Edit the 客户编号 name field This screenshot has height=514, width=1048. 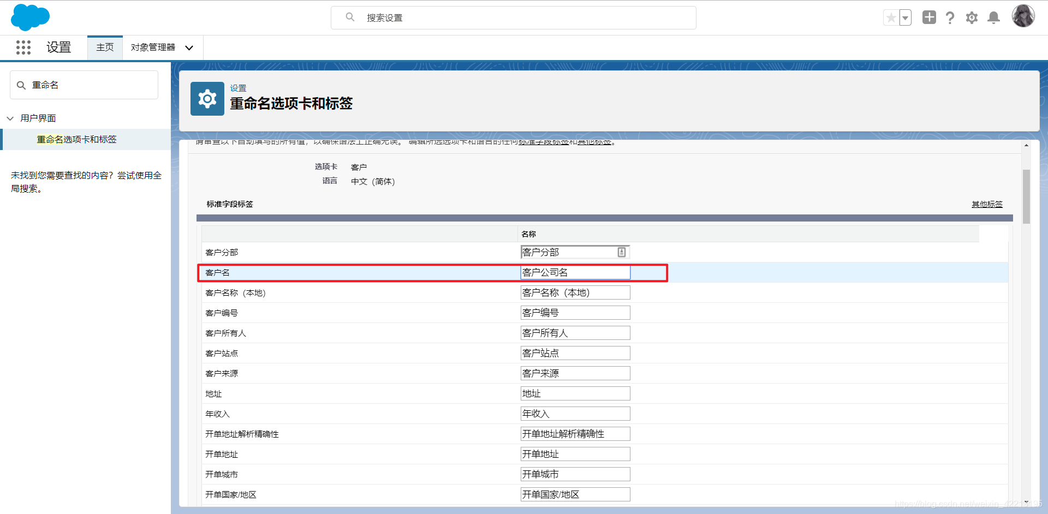pos(575,313)
